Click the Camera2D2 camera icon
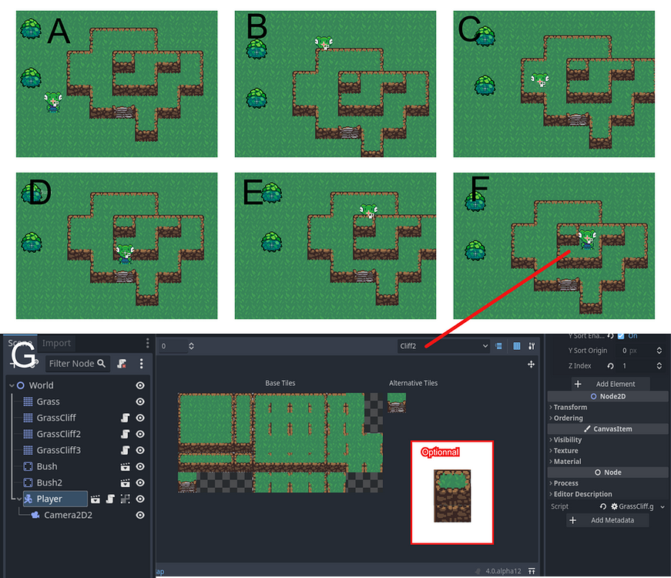This screenshot has width=671, height=578. pos(35,515)
